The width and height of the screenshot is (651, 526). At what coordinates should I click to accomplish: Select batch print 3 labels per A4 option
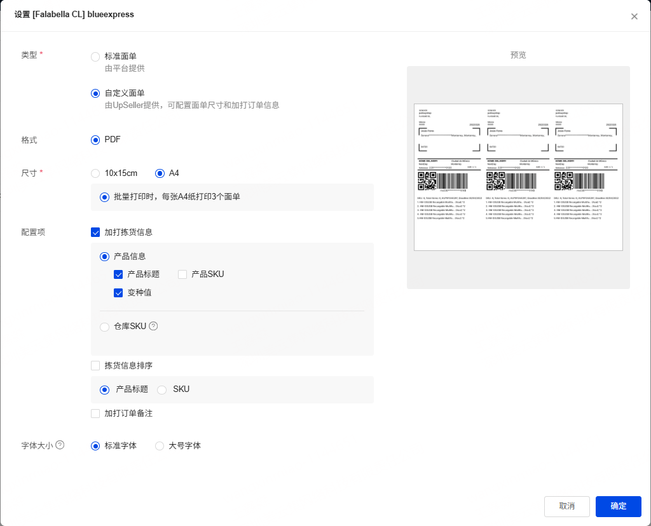[104, 198]
